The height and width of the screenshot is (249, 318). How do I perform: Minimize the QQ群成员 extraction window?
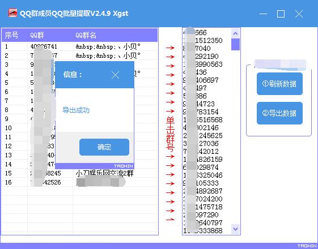tap(263, 14)
